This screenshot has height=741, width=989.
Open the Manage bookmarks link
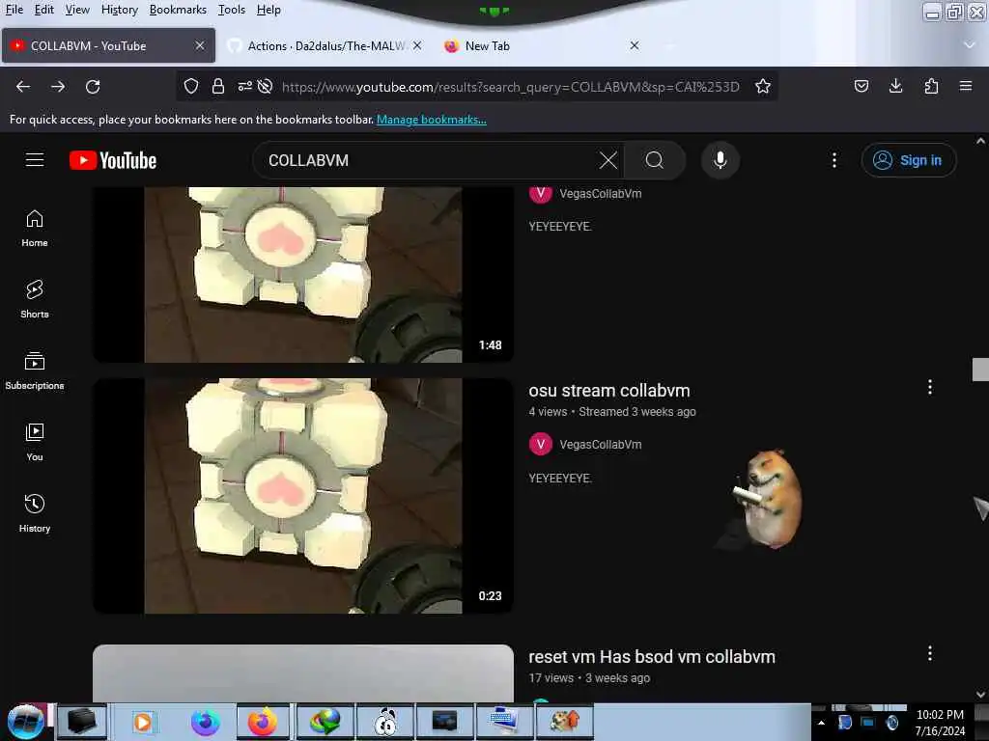pyautogui.click(x=432, y=119)
